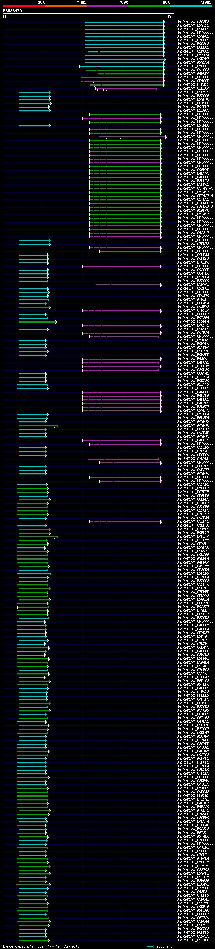The image size is (215, 949).
Task: Click the purple alignment bar for UniRef100_B3RV01
Action: [129, 285]
